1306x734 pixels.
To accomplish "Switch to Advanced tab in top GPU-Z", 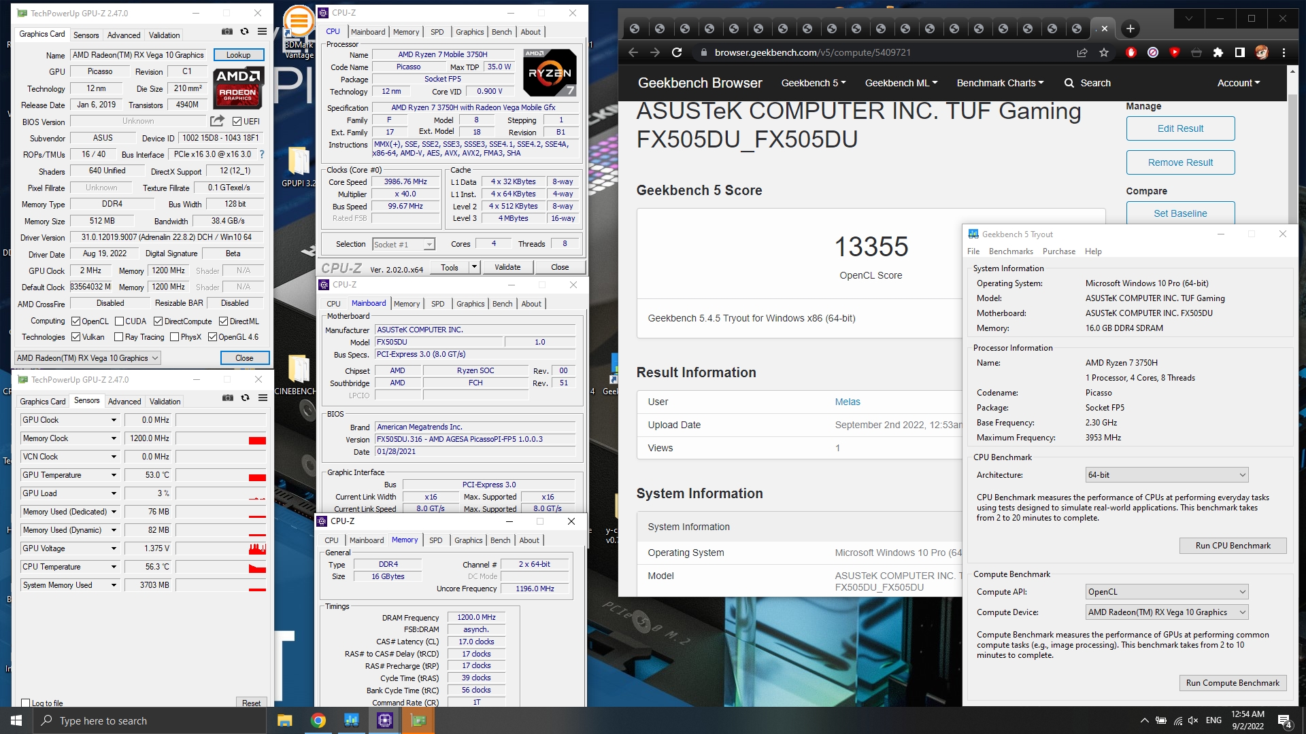I will click(124, 35).
